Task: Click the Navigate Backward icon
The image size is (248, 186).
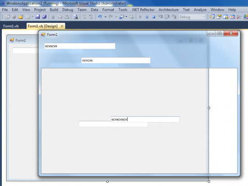Action: click(122, 17)
